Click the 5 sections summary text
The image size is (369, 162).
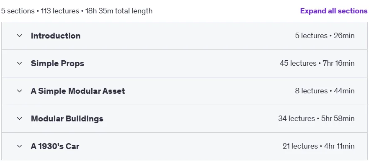pyautogui.click(x=18, y=11)
